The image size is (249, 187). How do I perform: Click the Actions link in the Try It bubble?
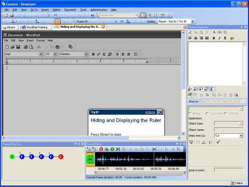pos(150,112)
